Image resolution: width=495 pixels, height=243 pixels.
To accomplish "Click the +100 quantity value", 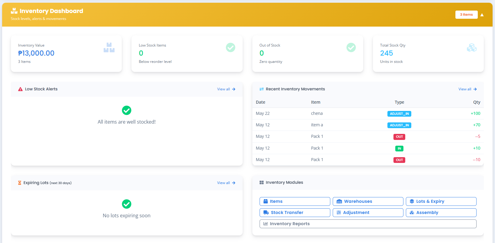I will [475, 113].
